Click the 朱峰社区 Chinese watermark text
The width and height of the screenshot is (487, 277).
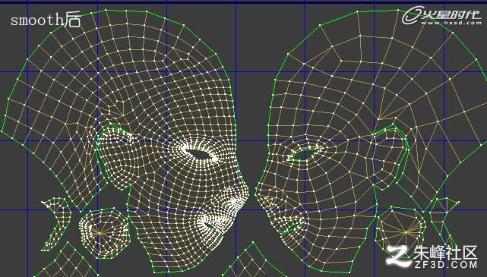coord(445,253)
